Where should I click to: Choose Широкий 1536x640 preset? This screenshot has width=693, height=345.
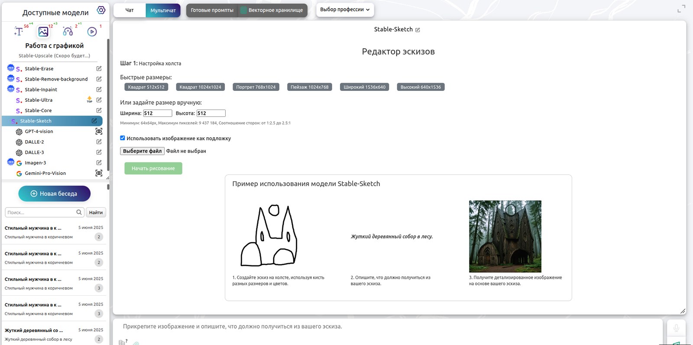tap(365, 87)
